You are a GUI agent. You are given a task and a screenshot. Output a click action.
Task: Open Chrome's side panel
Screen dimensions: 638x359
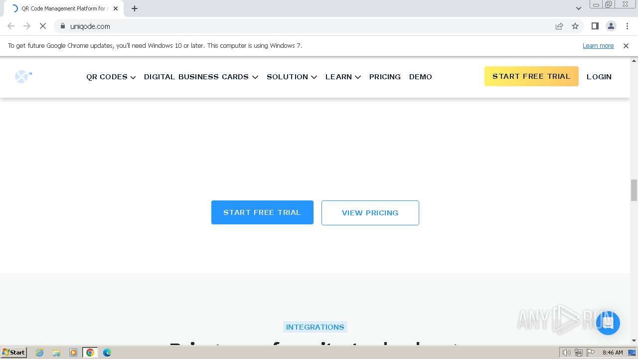pos(595,26)
